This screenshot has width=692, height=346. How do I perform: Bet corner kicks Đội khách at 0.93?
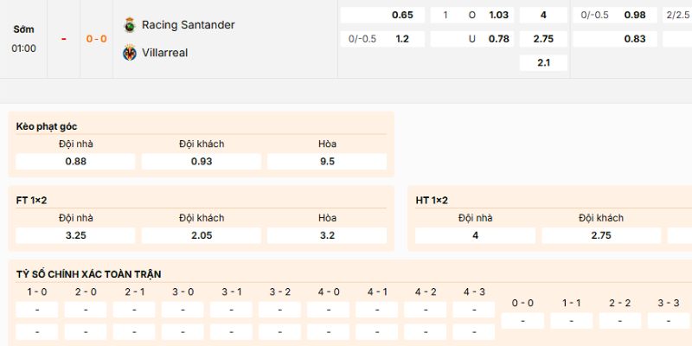[202, 161]
